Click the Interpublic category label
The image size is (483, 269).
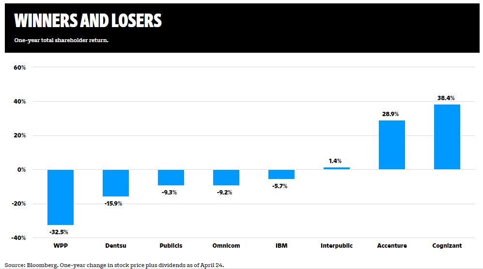(x=337, y=246)
